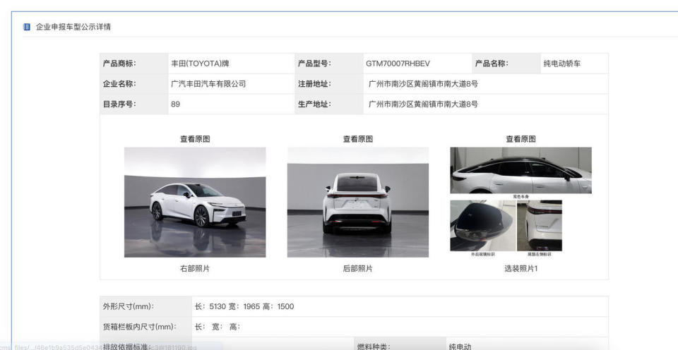Click the 后部照片 caption
678x350 pixels.
(x=358, y=269)
